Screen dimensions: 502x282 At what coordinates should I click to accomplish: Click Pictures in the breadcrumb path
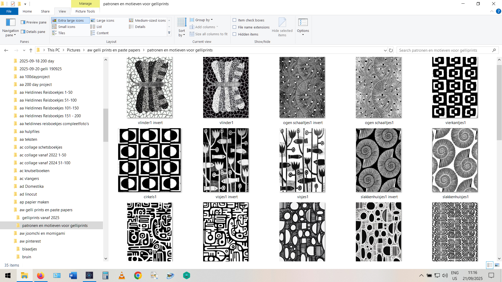[x=73, y=50]
